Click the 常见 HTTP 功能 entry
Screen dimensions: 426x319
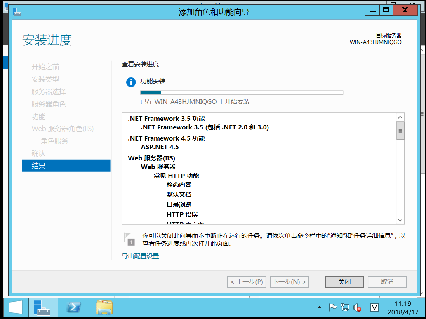coord(177,176)
